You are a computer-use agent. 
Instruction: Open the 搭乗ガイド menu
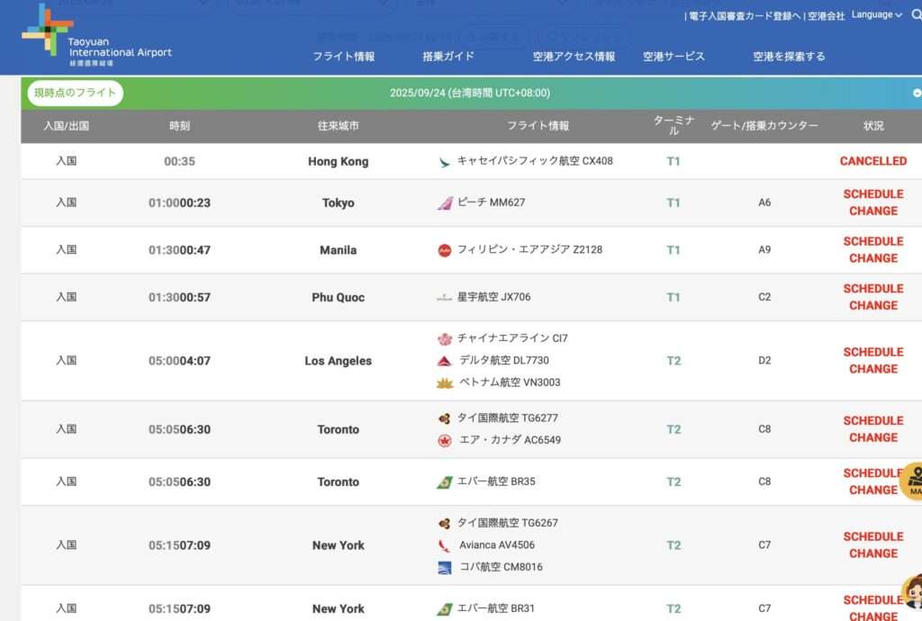pyautogui.click(x=448, y=57)
